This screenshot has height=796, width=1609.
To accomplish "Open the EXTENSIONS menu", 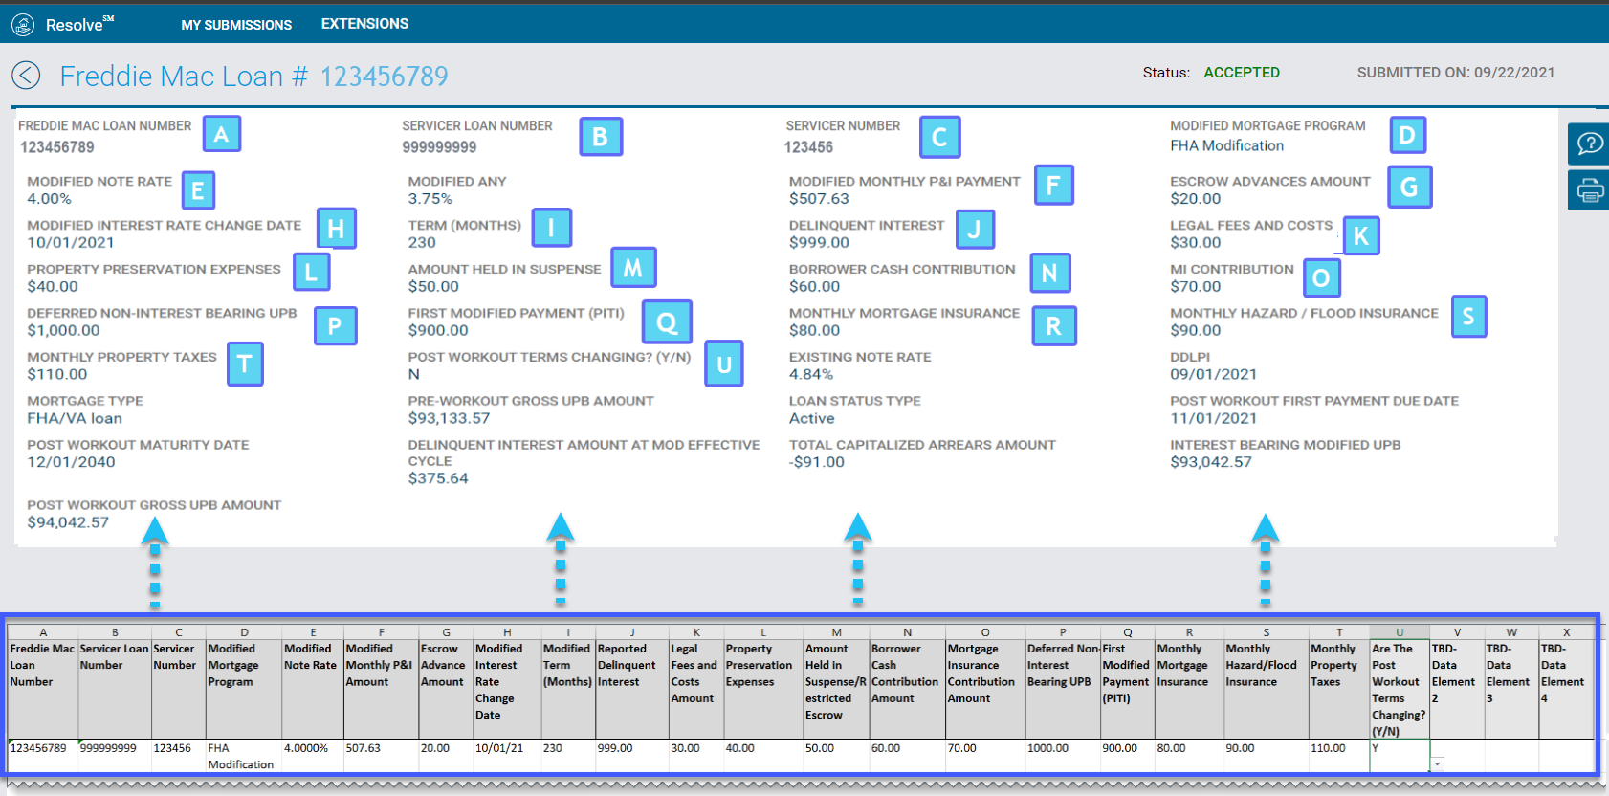I will pyautogui.click(x=364, y=24).
